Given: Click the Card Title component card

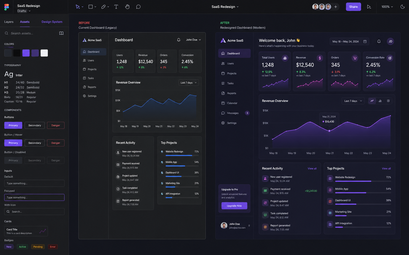Looking at the screenshot, I should [x=26, y=231].
